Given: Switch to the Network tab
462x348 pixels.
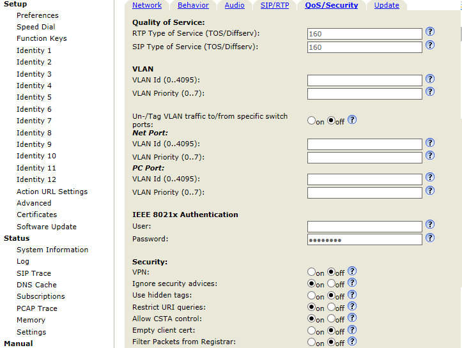Looking at the screenshot, I should [147, 5].
